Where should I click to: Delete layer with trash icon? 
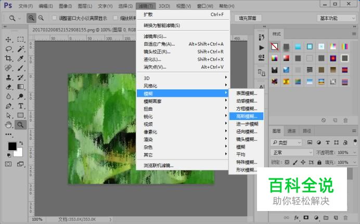pos(345,218)
